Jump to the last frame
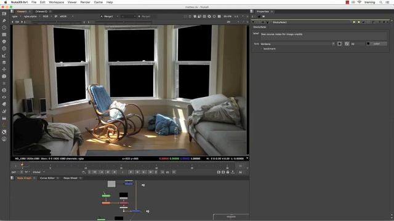The width and height of the screenshot is (394, 221). click(x=150, y=172)
